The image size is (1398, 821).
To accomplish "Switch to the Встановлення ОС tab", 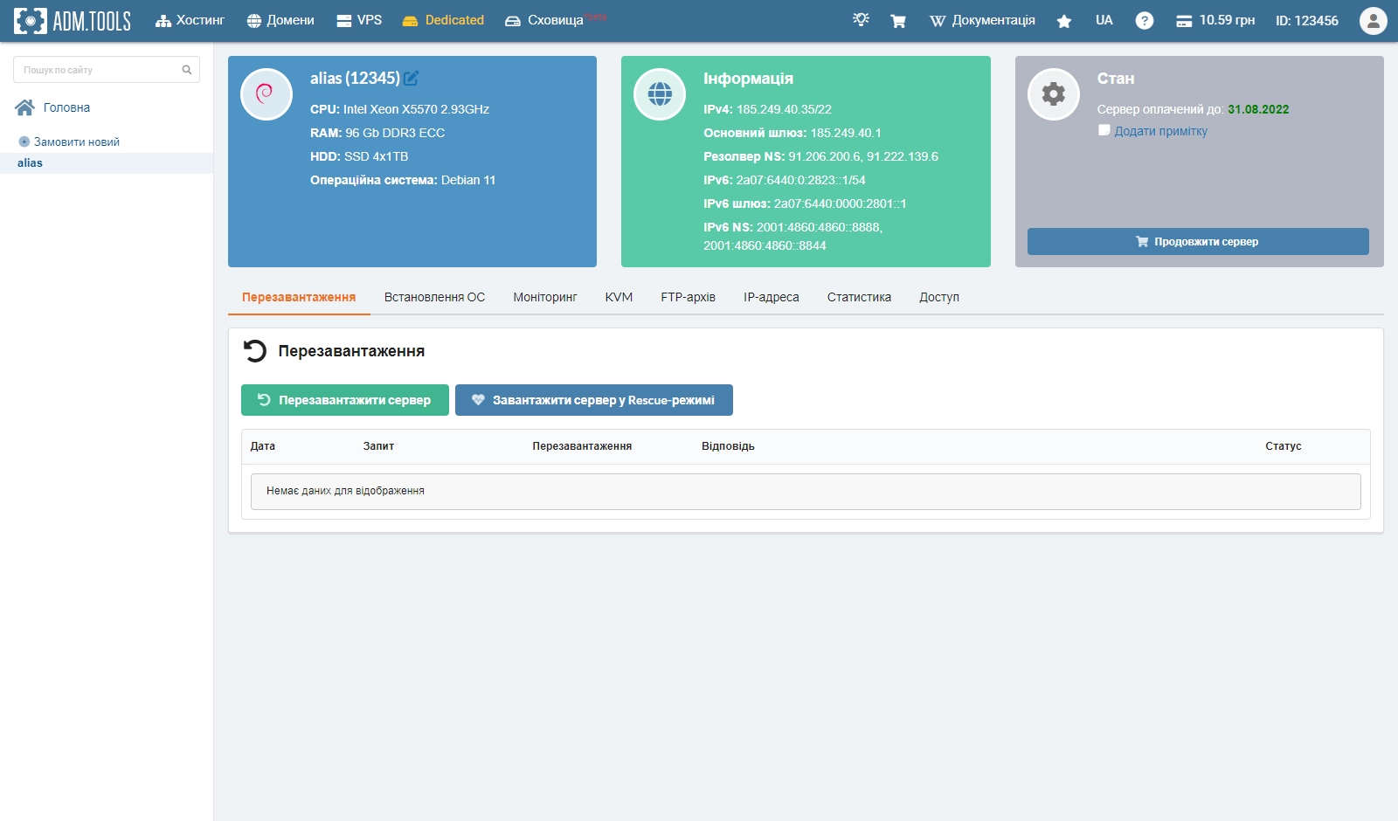I will (x=434, y=297).
